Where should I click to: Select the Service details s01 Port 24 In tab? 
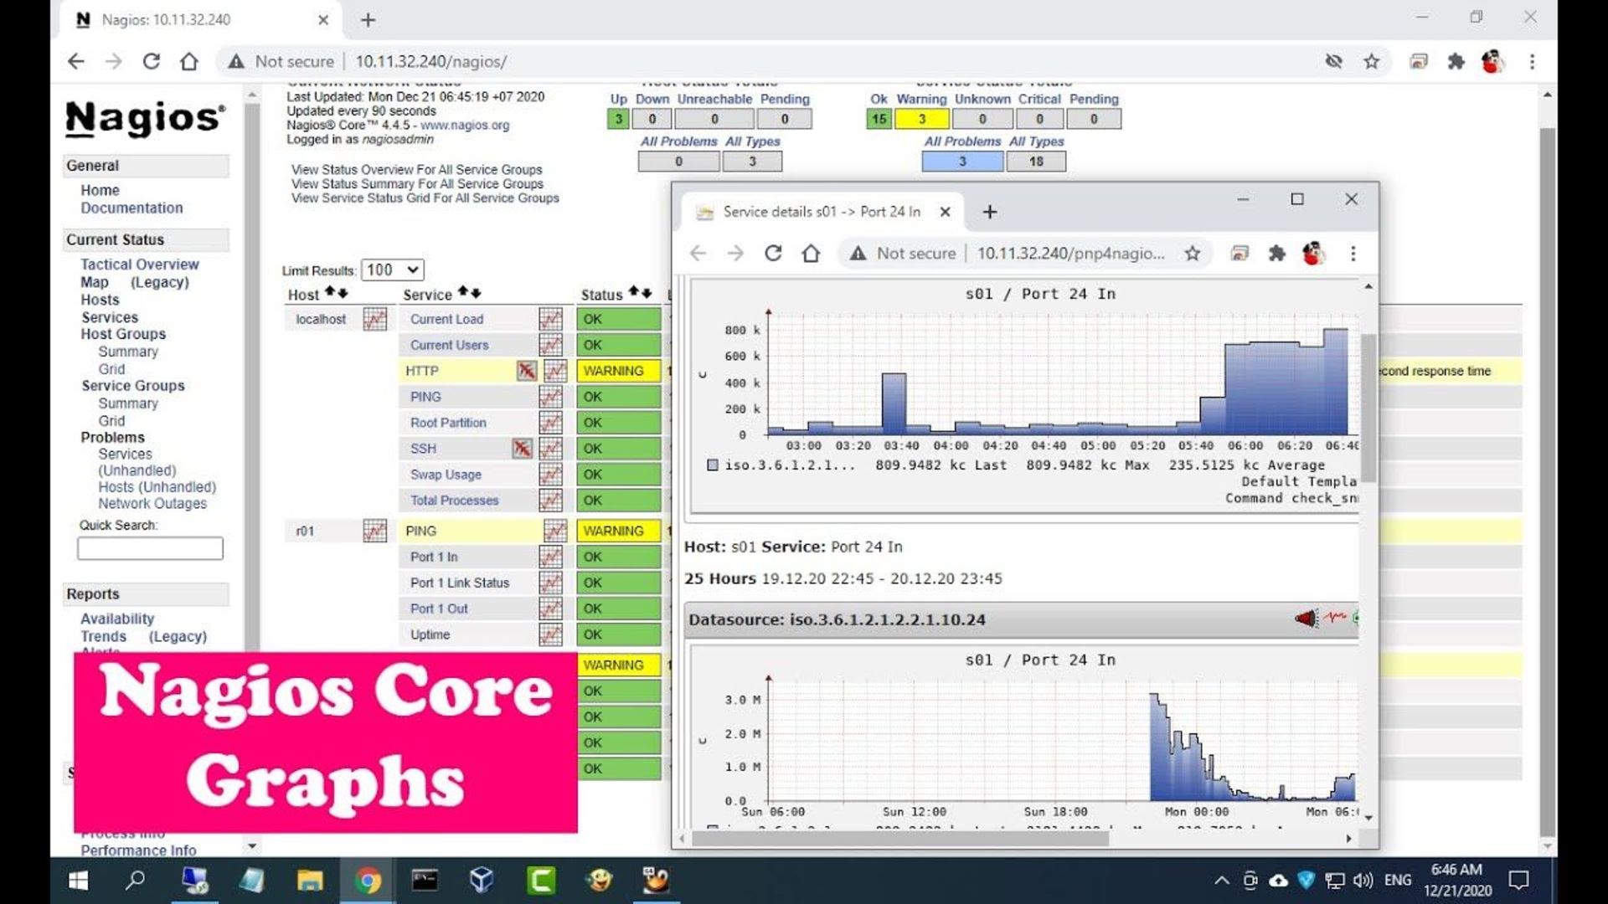click(x=821, y=212)
